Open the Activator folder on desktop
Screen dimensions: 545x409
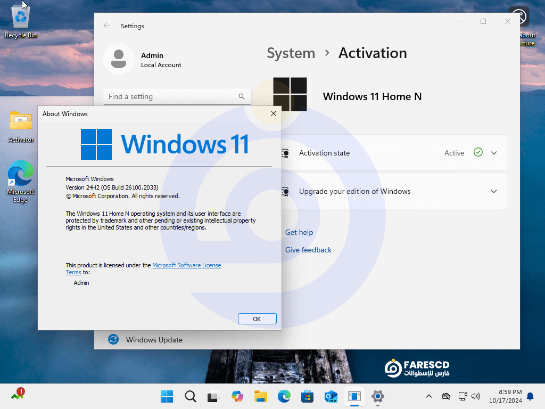pos(21,127)
